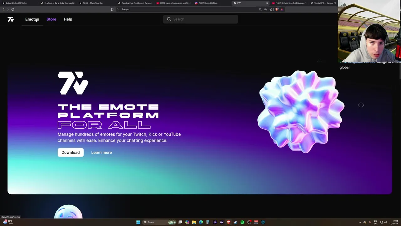Switch to the #lacobra #fyp tab
The width and height of the screenshot is (401, 226).
[x=135, y=3]
